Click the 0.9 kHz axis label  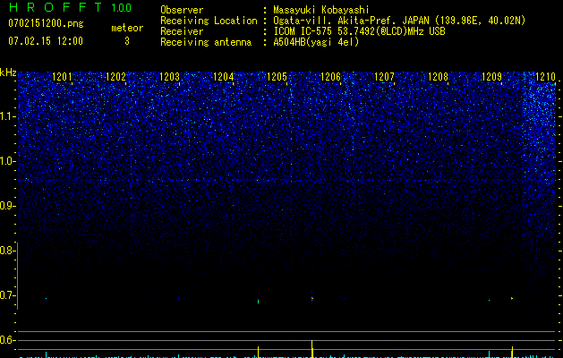(x=6, y=206)
